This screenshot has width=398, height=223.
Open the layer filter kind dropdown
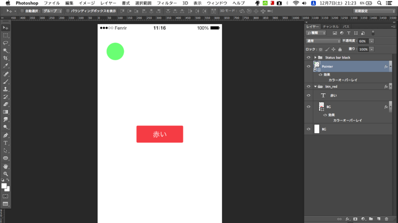pyautogui.click(x=316, y=33)
